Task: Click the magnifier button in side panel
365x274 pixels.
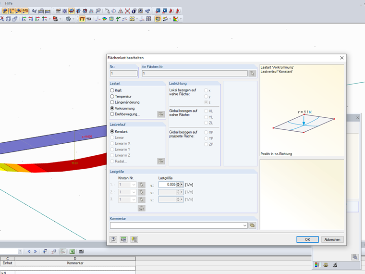Action: 355,257
